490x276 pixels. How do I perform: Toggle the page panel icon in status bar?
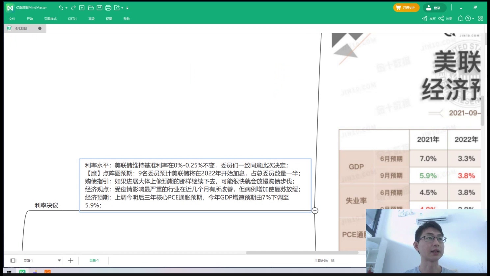point(13,261)
